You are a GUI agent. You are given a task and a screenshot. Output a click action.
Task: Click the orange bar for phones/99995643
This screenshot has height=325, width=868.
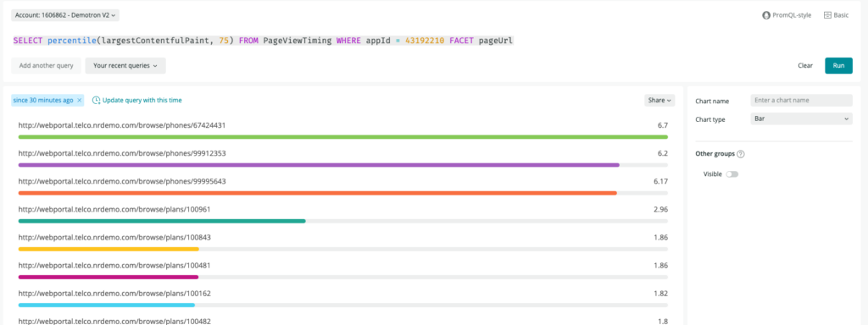(318, 193)
